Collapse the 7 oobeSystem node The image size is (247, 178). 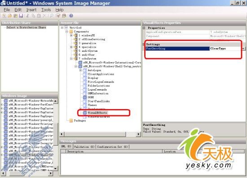pos(71,59)
